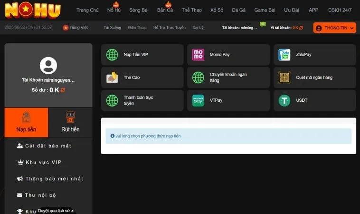This screenshot has width=360, height=214.
Task: Click the NOHU logo
Action: (33, 10)
